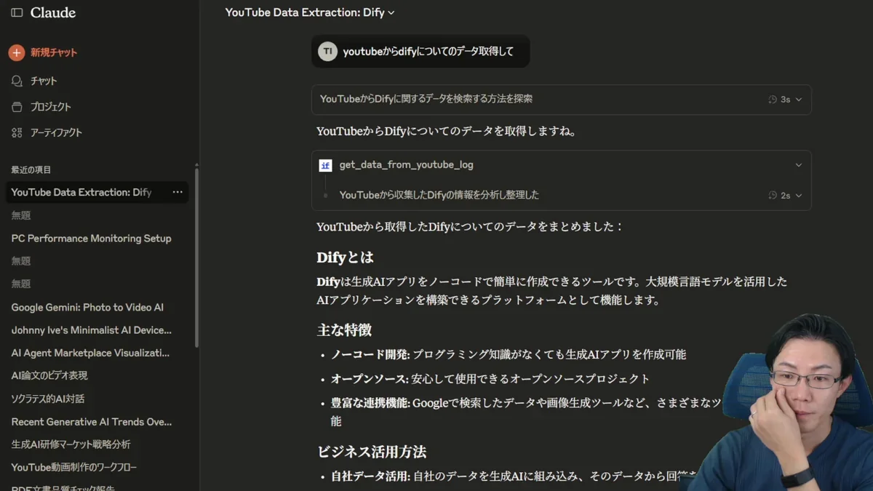Expand the 2s thinking chevron
This screenshot has width=873, height=491.
coord(799,196)
